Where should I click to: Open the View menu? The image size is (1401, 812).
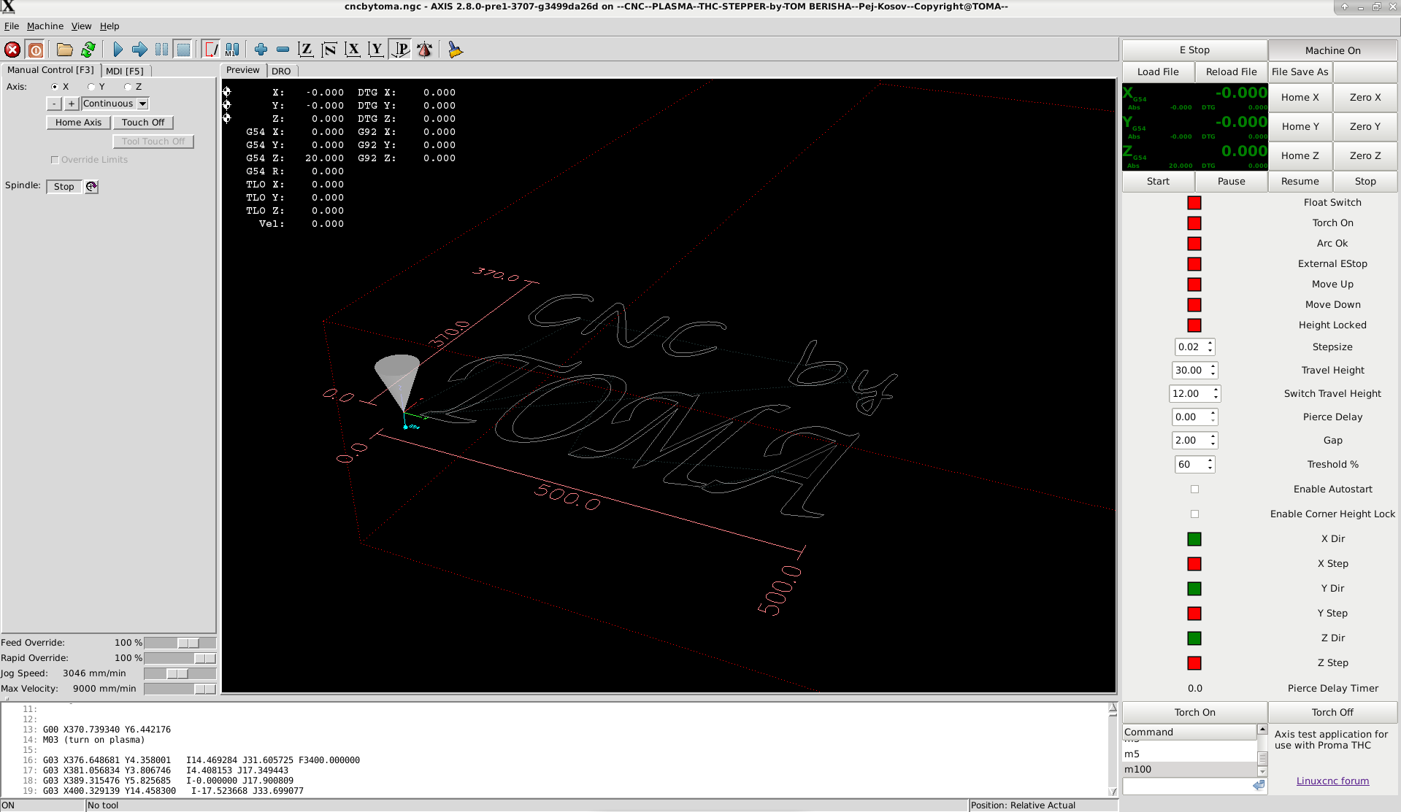click(x=81, y=26)
